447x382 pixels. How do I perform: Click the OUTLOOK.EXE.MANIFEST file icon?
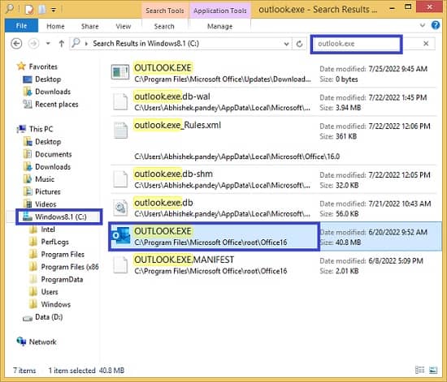coord(120,264)
